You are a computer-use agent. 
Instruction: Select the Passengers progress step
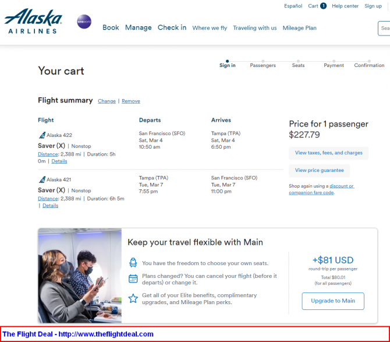(263, 64)
